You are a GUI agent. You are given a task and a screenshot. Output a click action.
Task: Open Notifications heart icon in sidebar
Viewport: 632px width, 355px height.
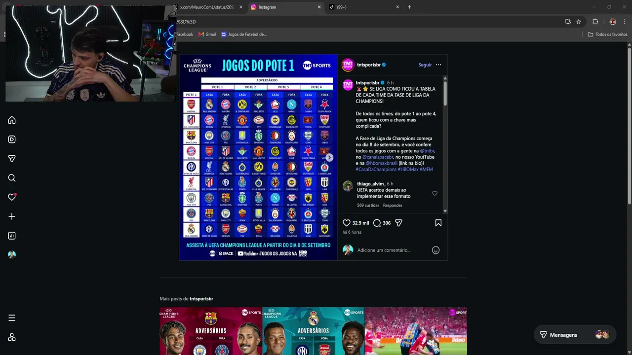click(12, 197)
